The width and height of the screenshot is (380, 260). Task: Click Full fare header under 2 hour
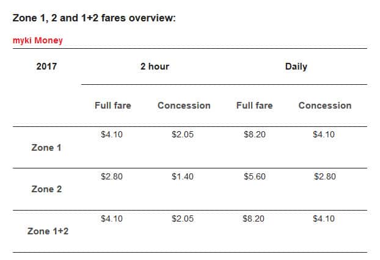coord(112,106)
